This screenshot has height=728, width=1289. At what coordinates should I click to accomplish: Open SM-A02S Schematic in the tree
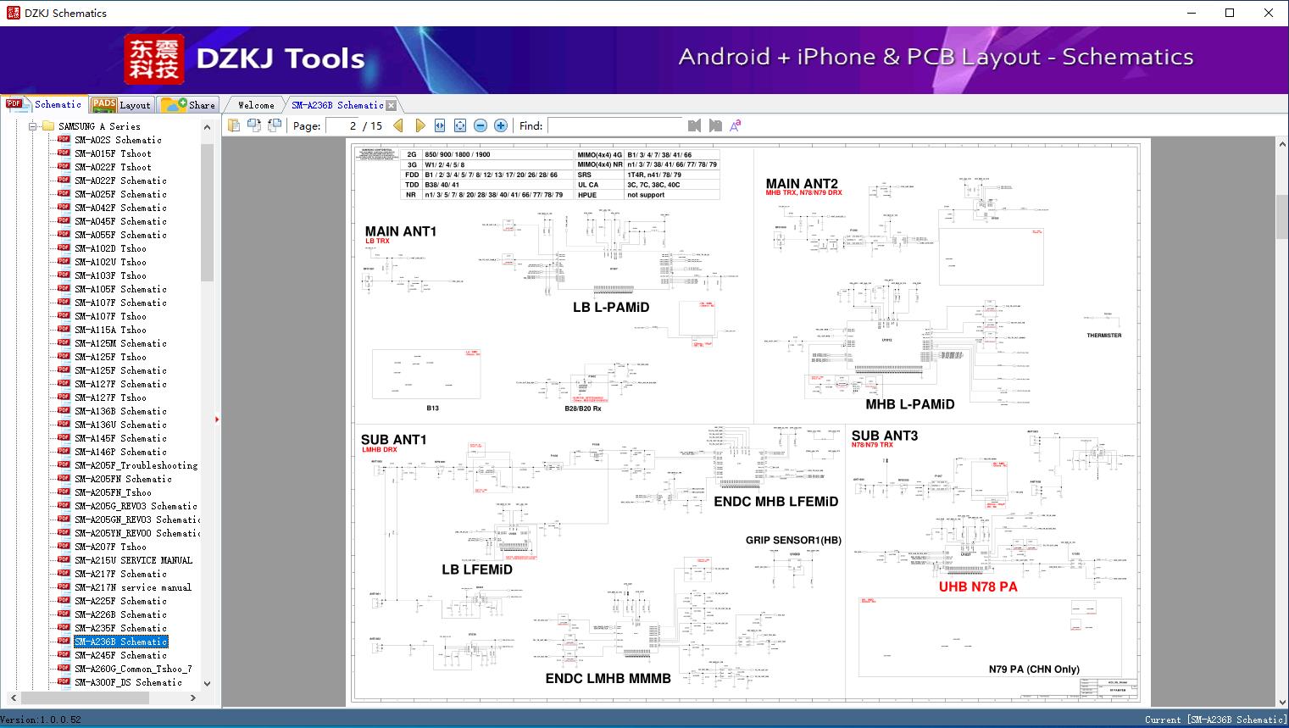118,140
